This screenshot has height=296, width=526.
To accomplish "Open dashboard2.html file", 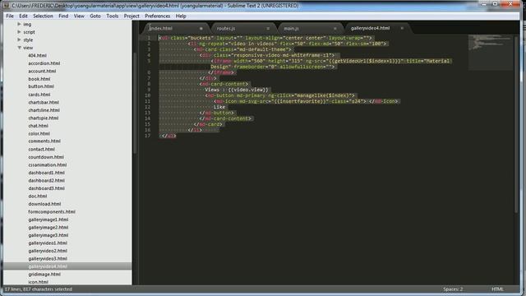I will pos(46,181).
